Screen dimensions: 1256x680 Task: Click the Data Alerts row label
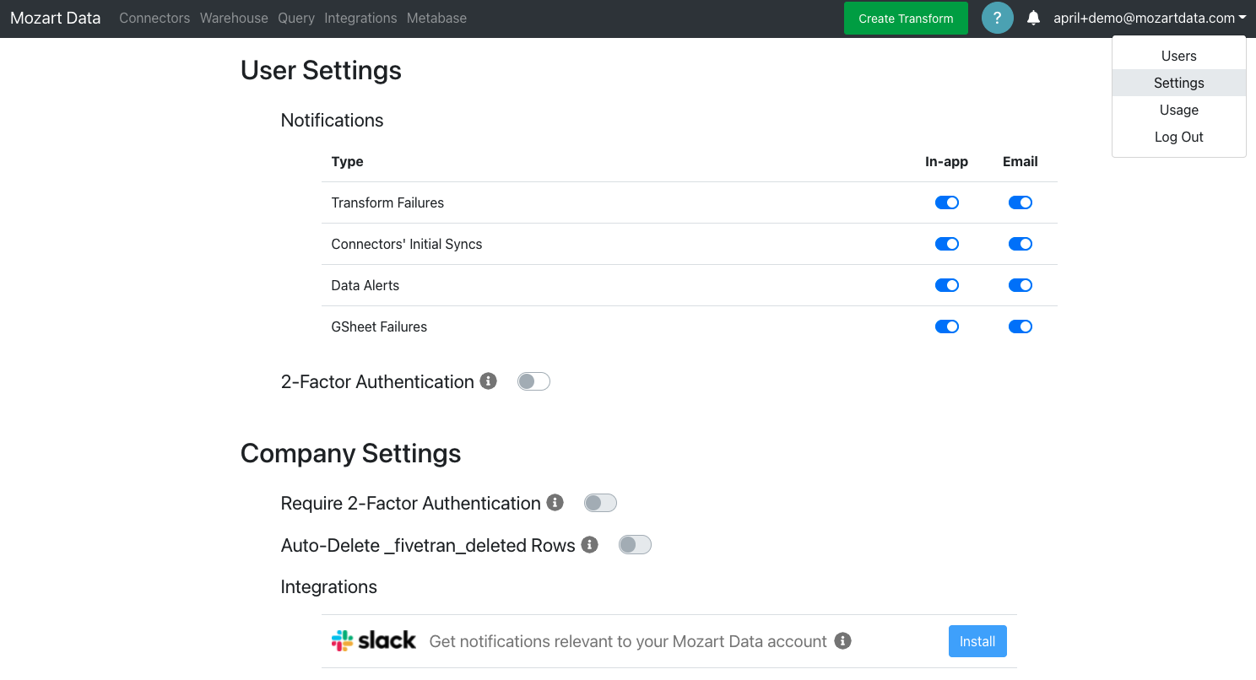click(365, 285)
